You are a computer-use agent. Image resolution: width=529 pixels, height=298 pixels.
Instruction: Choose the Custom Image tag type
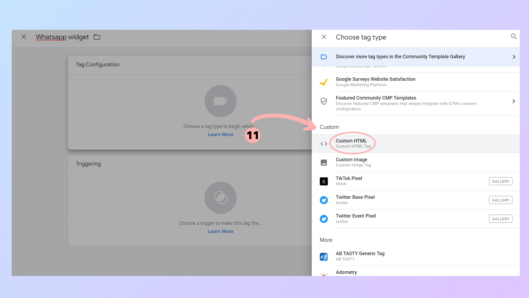click(415, 162)
